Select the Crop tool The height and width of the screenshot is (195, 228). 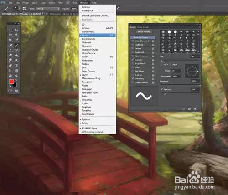(10, 40)
